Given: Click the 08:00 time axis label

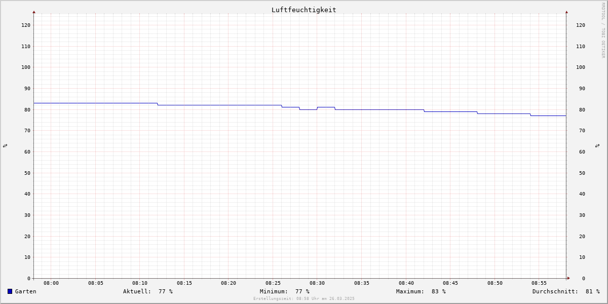Looking at the screenshot, I should (51, 283).
